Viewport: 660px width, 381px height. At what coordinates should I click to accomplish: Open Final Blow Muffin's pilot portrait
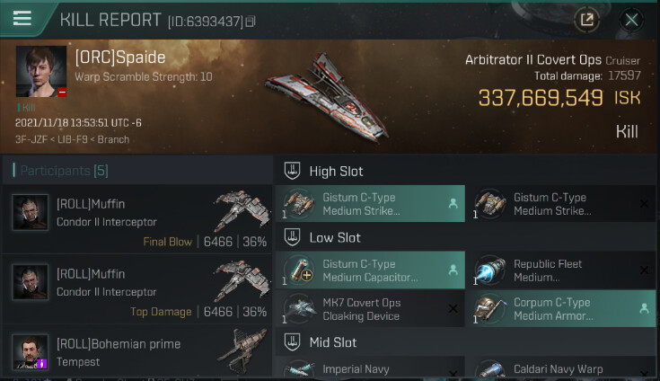pyautogui.click(x=31, y=213)
